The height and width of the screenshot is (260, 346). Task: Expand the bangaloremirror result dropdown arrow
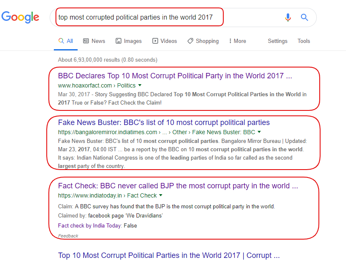click(x=259, y=132)
